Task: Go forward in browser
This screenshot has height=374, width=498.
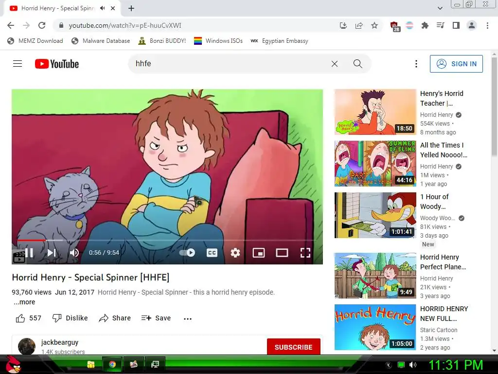Action: point(26,25)
